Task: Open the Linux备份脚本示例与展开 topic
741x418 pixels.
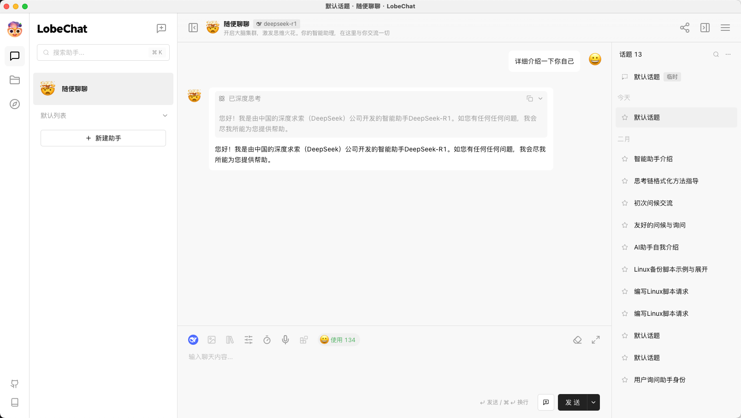Action: tap(676, 269)
